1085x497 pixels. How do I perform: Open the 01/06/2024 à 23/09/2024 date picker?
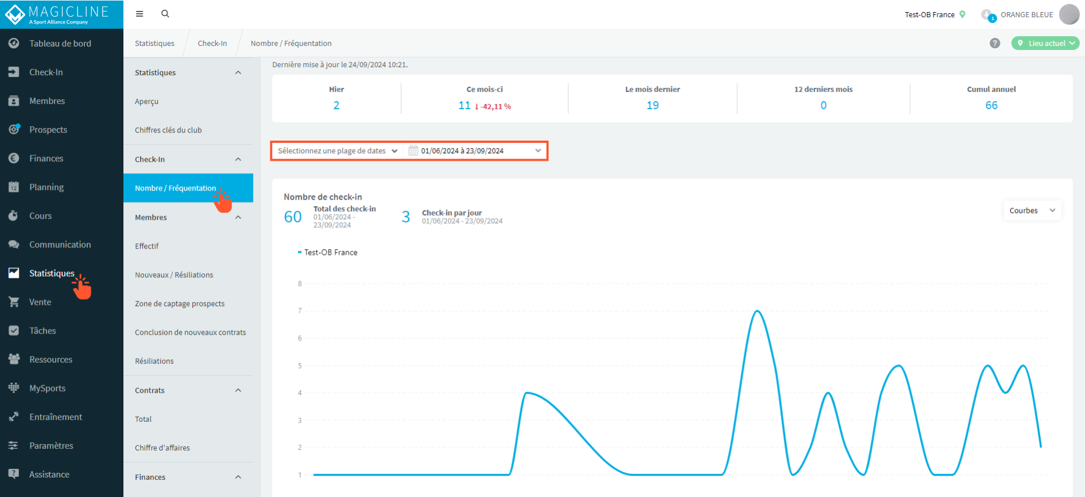(x=475, y=151)
